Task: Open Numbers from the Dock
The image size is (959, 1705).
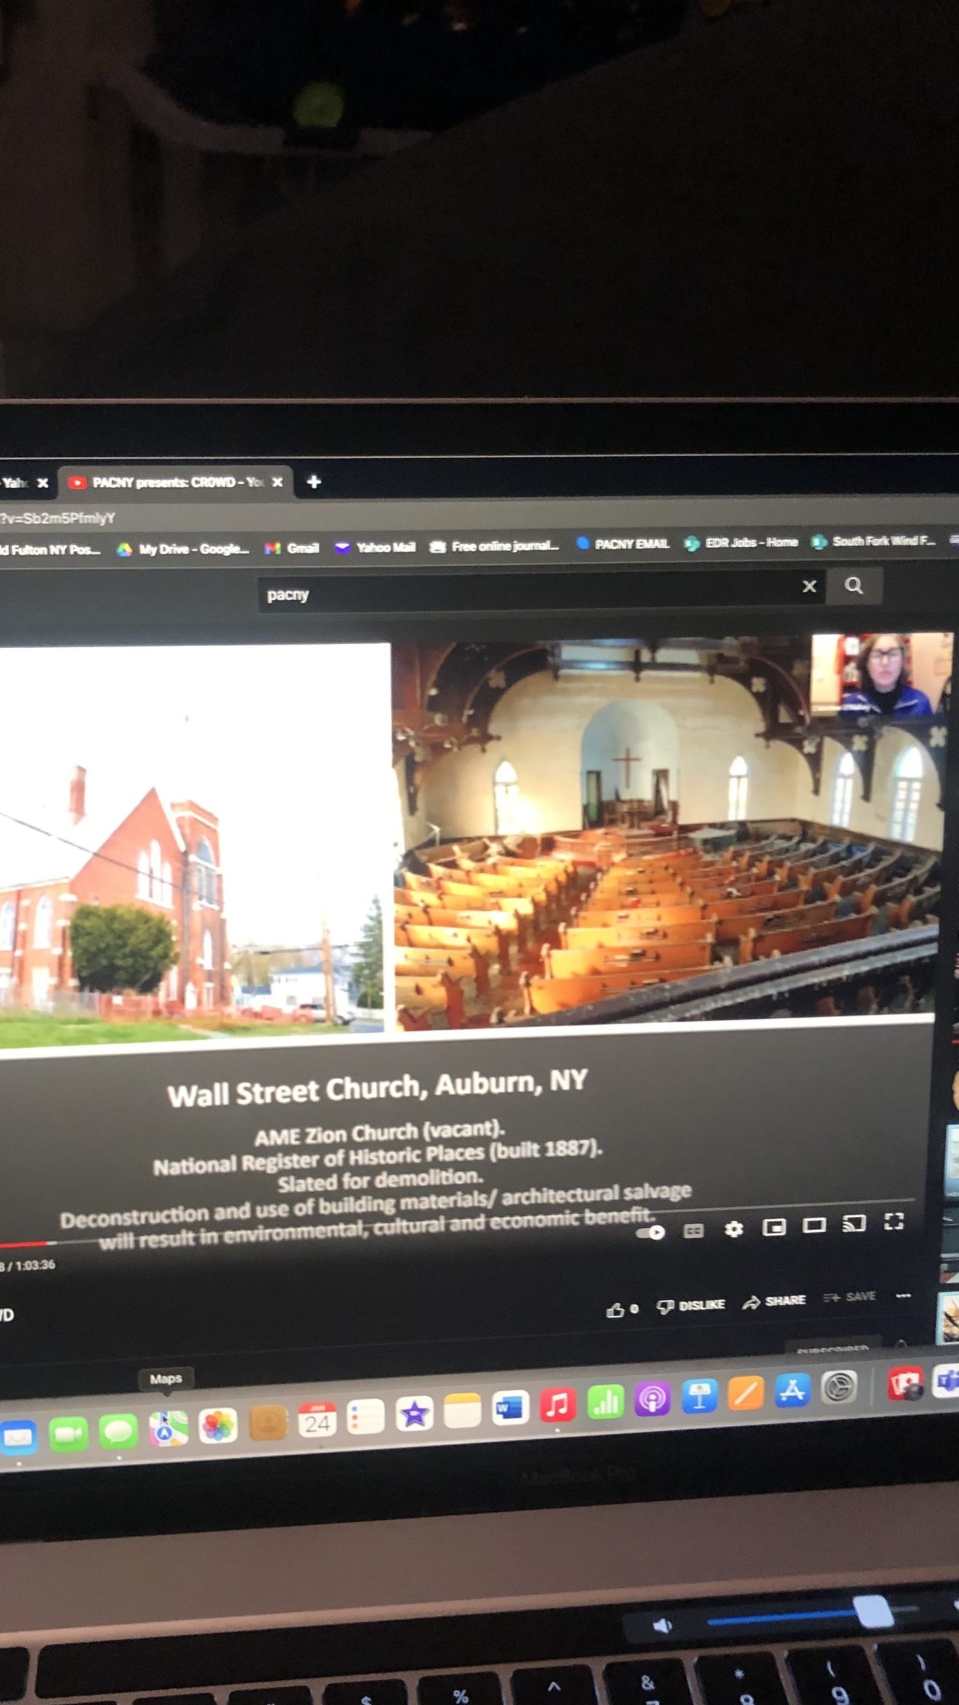Action: pyautogui.click(x=605, y=1402)
